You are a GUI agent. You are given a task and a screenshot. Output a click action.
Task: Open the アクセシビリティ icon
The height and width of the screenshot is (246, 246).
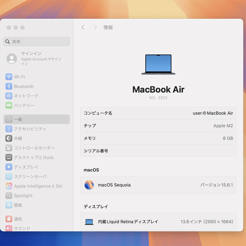pyautogui.click(x=9, y=129)
